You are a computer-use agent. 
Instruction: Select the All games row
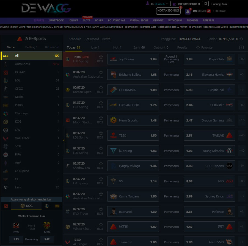(x=31, y=56)
